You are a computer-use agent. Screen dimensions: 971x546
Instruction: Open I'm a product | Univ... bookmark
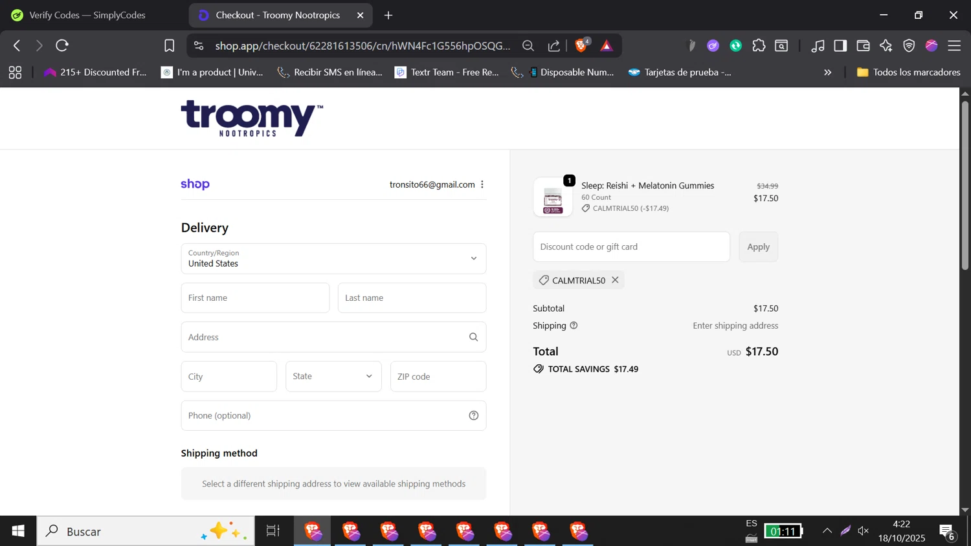pos(212,72)
